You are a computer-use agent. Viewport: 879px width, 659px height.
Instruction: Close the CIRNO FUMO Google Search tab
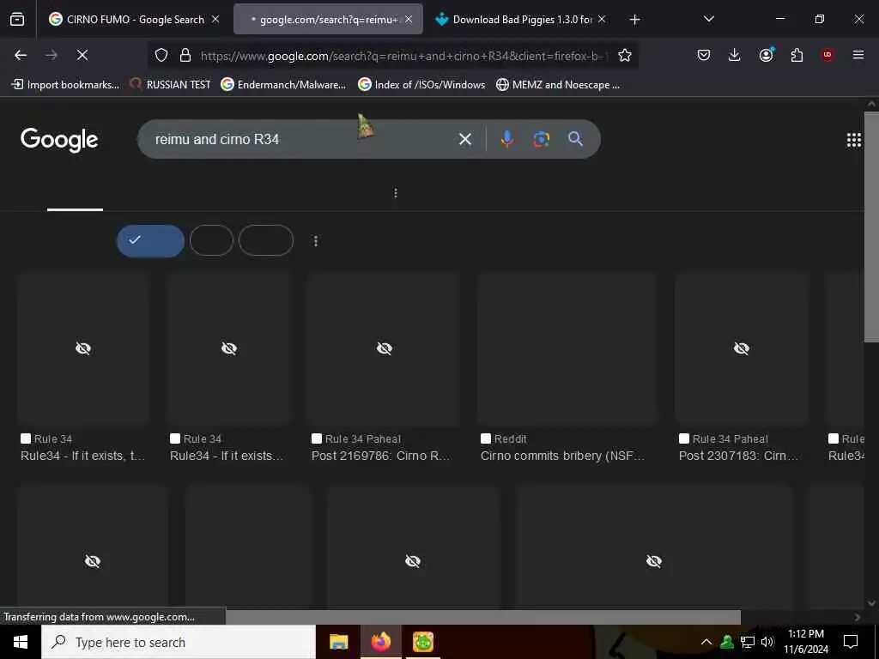[x=215, y=20]
